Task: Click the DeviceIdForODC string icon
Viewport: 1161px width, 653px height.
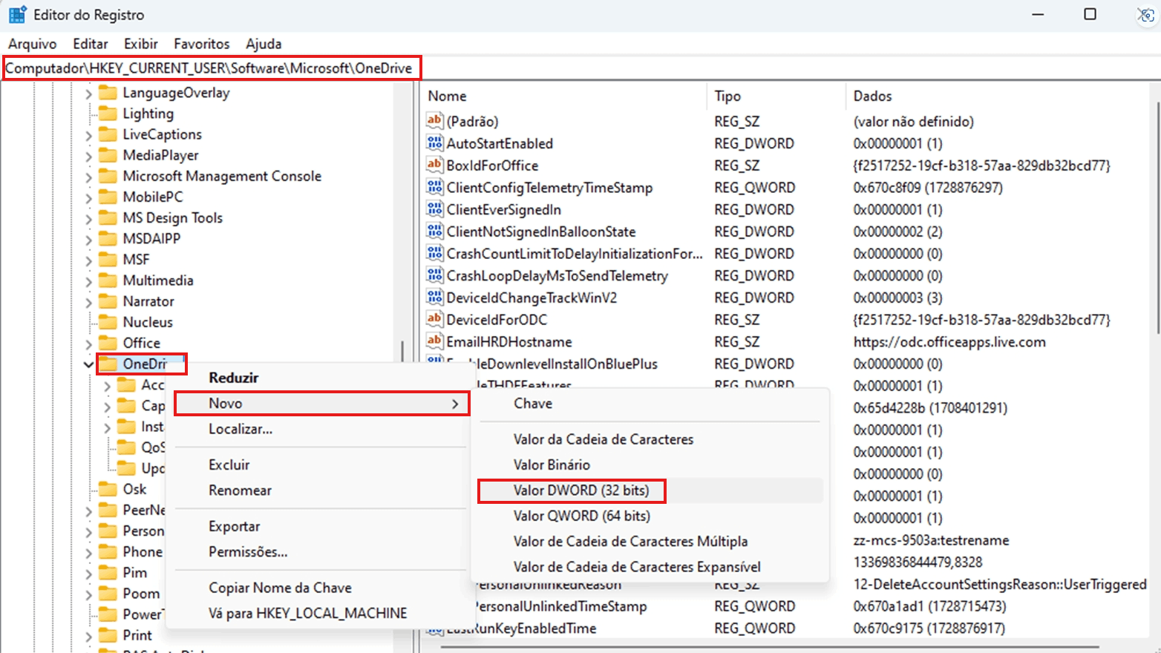Action: [x=434, y=319]
